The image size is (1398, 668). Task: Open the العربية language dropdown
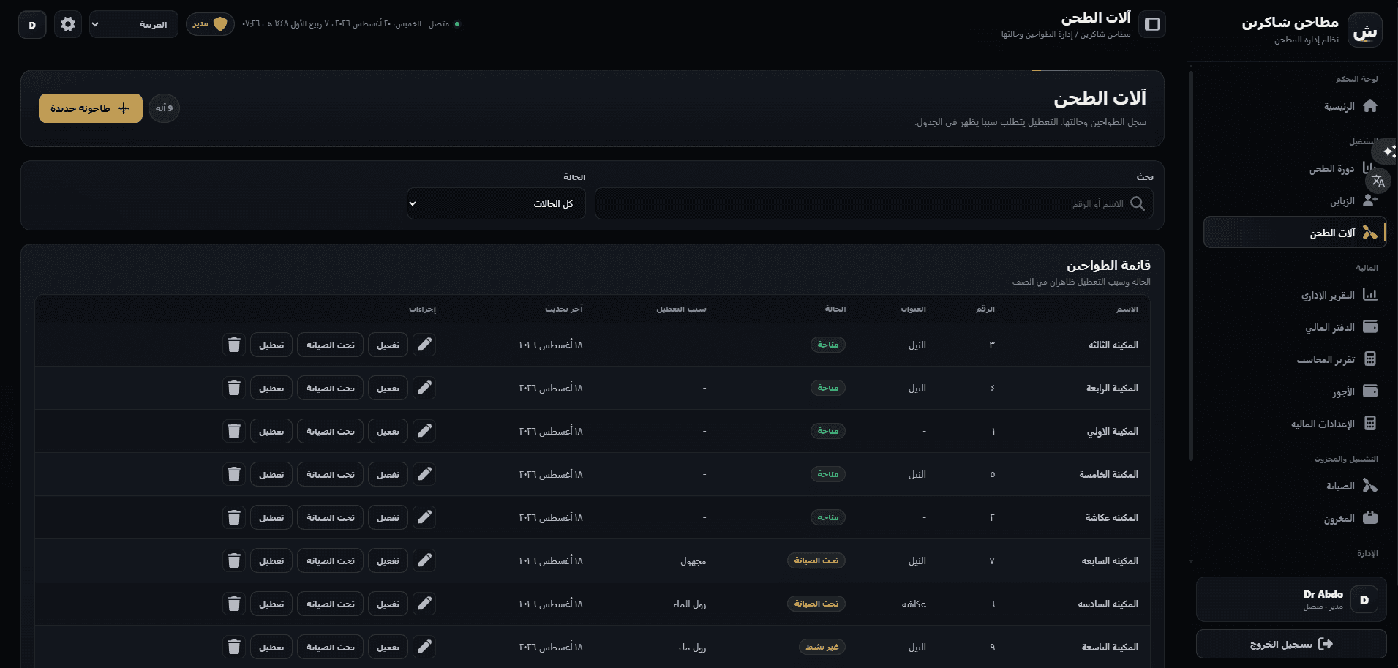click(134, 24)
